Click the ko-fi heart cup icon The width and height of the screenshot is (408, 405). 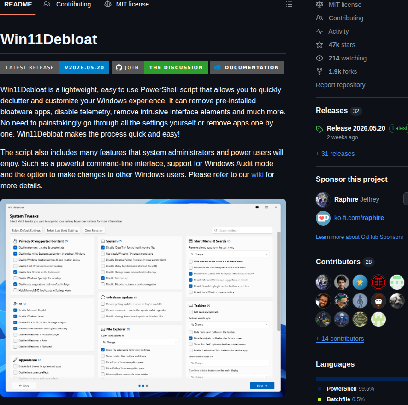pyautogui.click(x=323, y=218)
